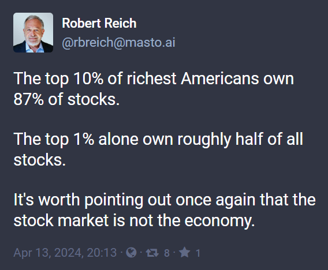
Task: Click the boost (reblog) arrows icon
Action: (152, 253)
